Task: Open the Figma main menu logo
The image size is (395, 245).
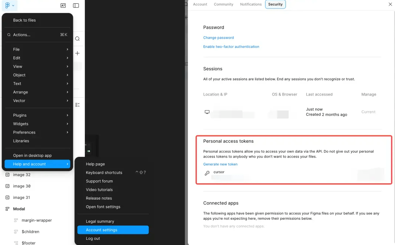Action: 7,5
